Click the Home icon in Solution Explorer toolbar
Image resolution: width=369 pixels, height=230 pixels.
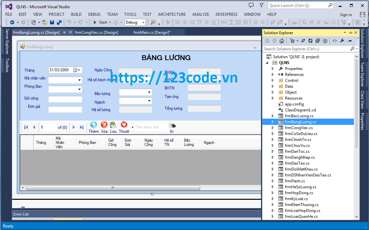click(x=282, y=40)
